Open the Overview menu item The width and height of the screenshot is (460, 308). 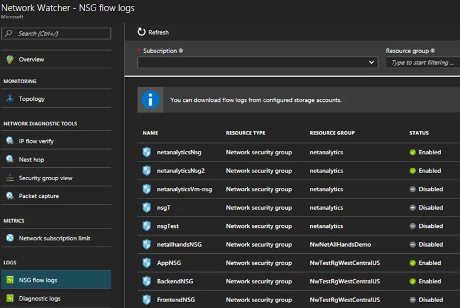click(56, 59)
